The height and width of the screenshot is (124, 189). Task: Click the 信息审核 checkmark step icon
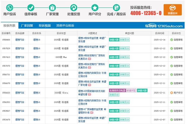tap(31, 7)
